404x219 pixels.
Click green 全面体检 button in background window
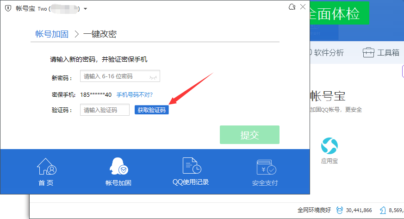[x=340, y=13]
